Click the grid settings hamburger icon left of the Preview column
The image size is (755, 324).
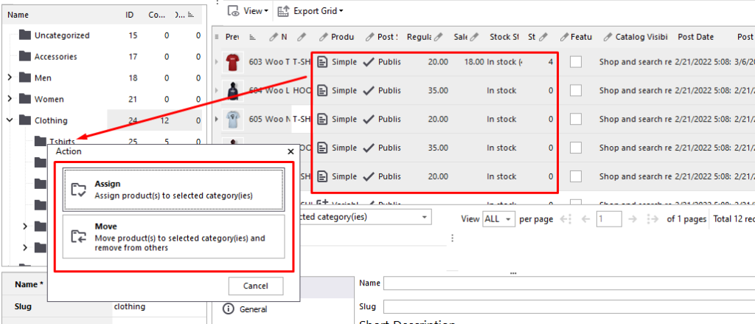coord(216,37)
